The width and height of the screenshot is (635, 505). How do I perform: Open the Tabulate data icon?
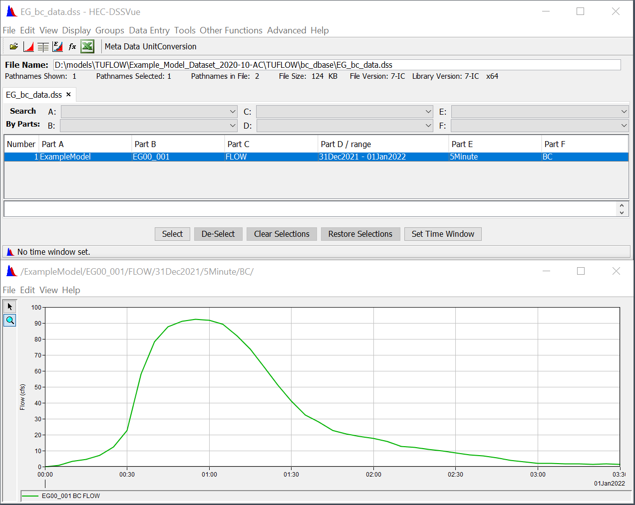[x=43, y=46]
